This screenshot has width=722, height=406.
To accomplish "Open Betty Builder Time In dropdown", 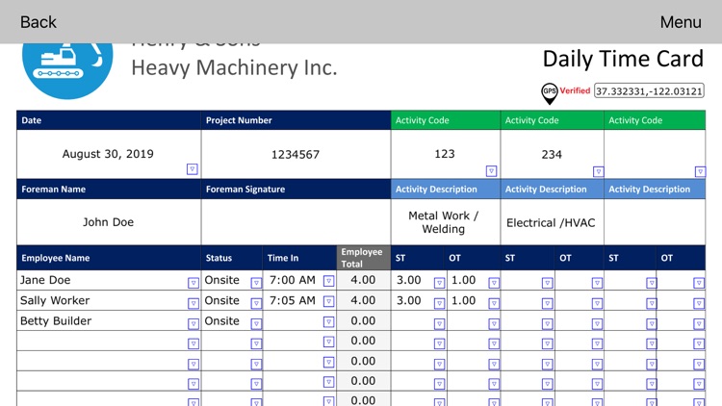I will pyautogui.click(x=329, y=321).
